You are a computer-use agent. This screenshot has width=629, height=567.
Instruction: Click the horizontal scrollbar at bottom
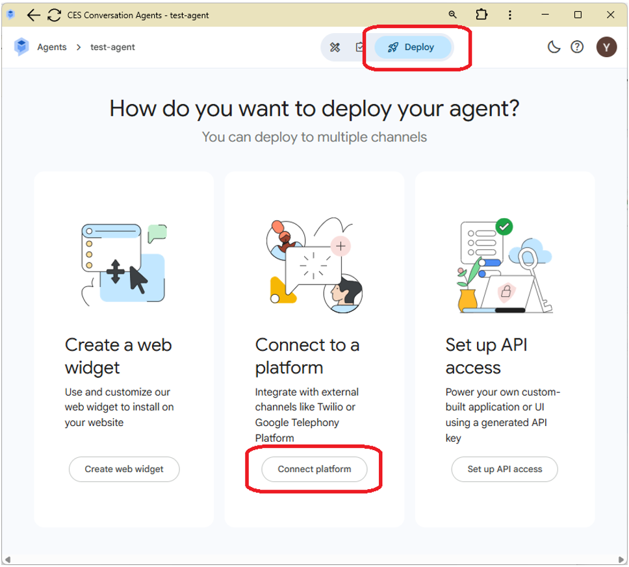point(314,559)
